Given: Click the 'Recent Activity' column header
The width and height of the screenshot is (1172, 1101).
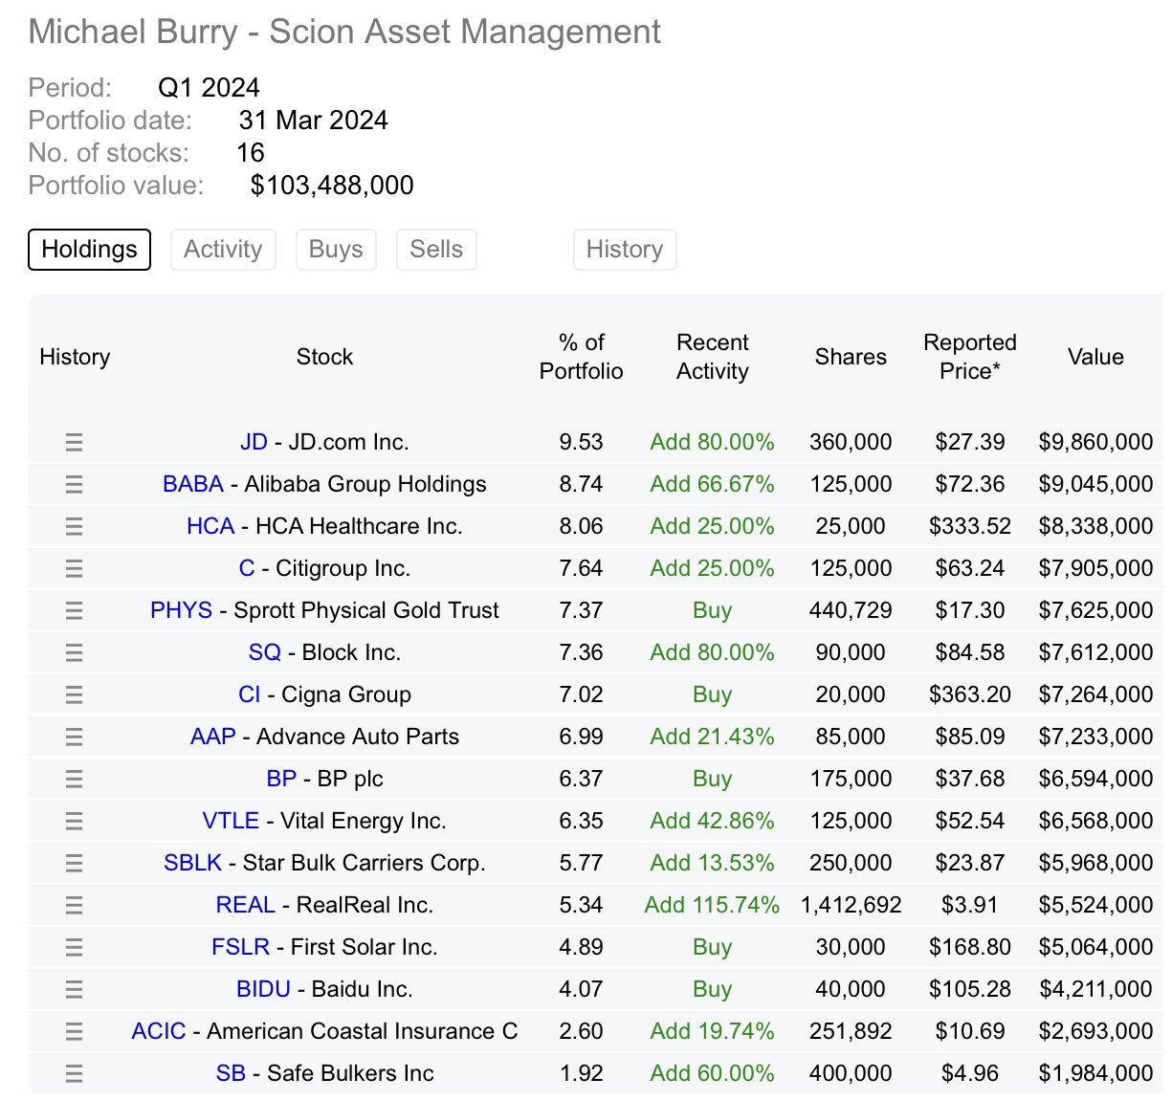Looking at the screenshot, I should coord(713,357).
